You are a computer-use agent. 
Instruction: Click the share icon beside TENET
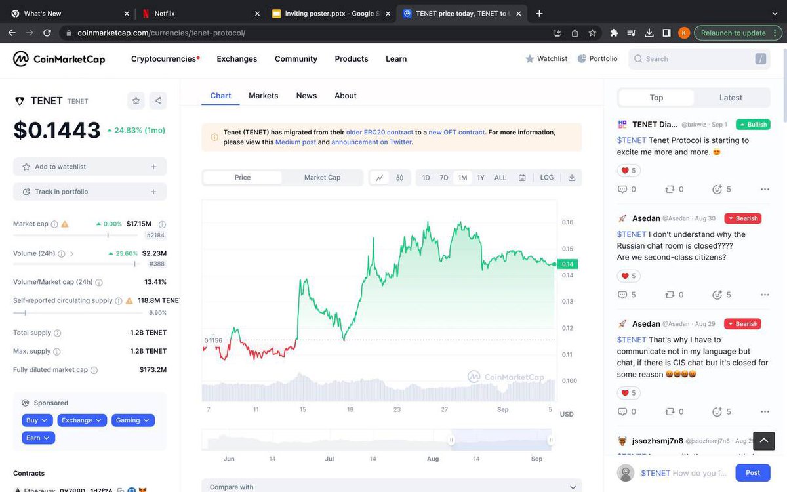(158, 100)
